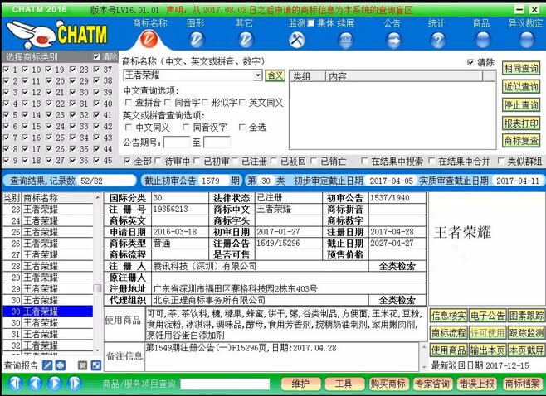Viewport: 546px width, 396px height.
Task: Check the 在结果中搜索 option
Action: click(x=364, y=161)
